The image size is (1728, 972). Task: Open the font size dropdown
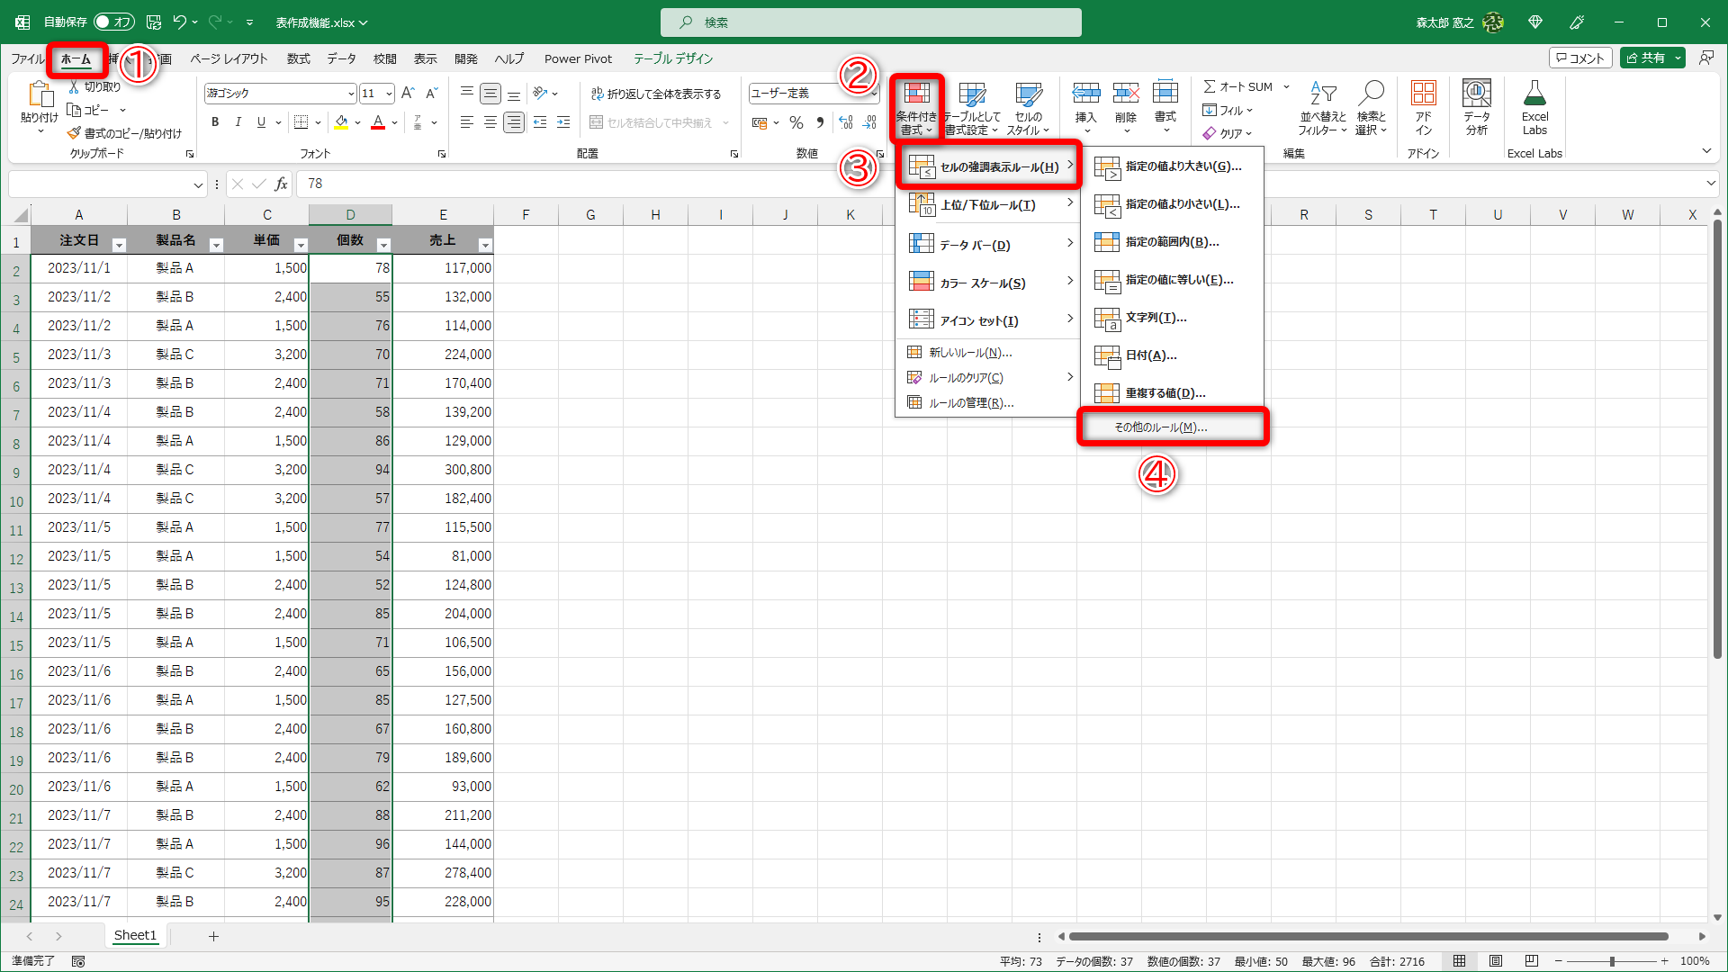pyautogui.click(x=389, y=94)
